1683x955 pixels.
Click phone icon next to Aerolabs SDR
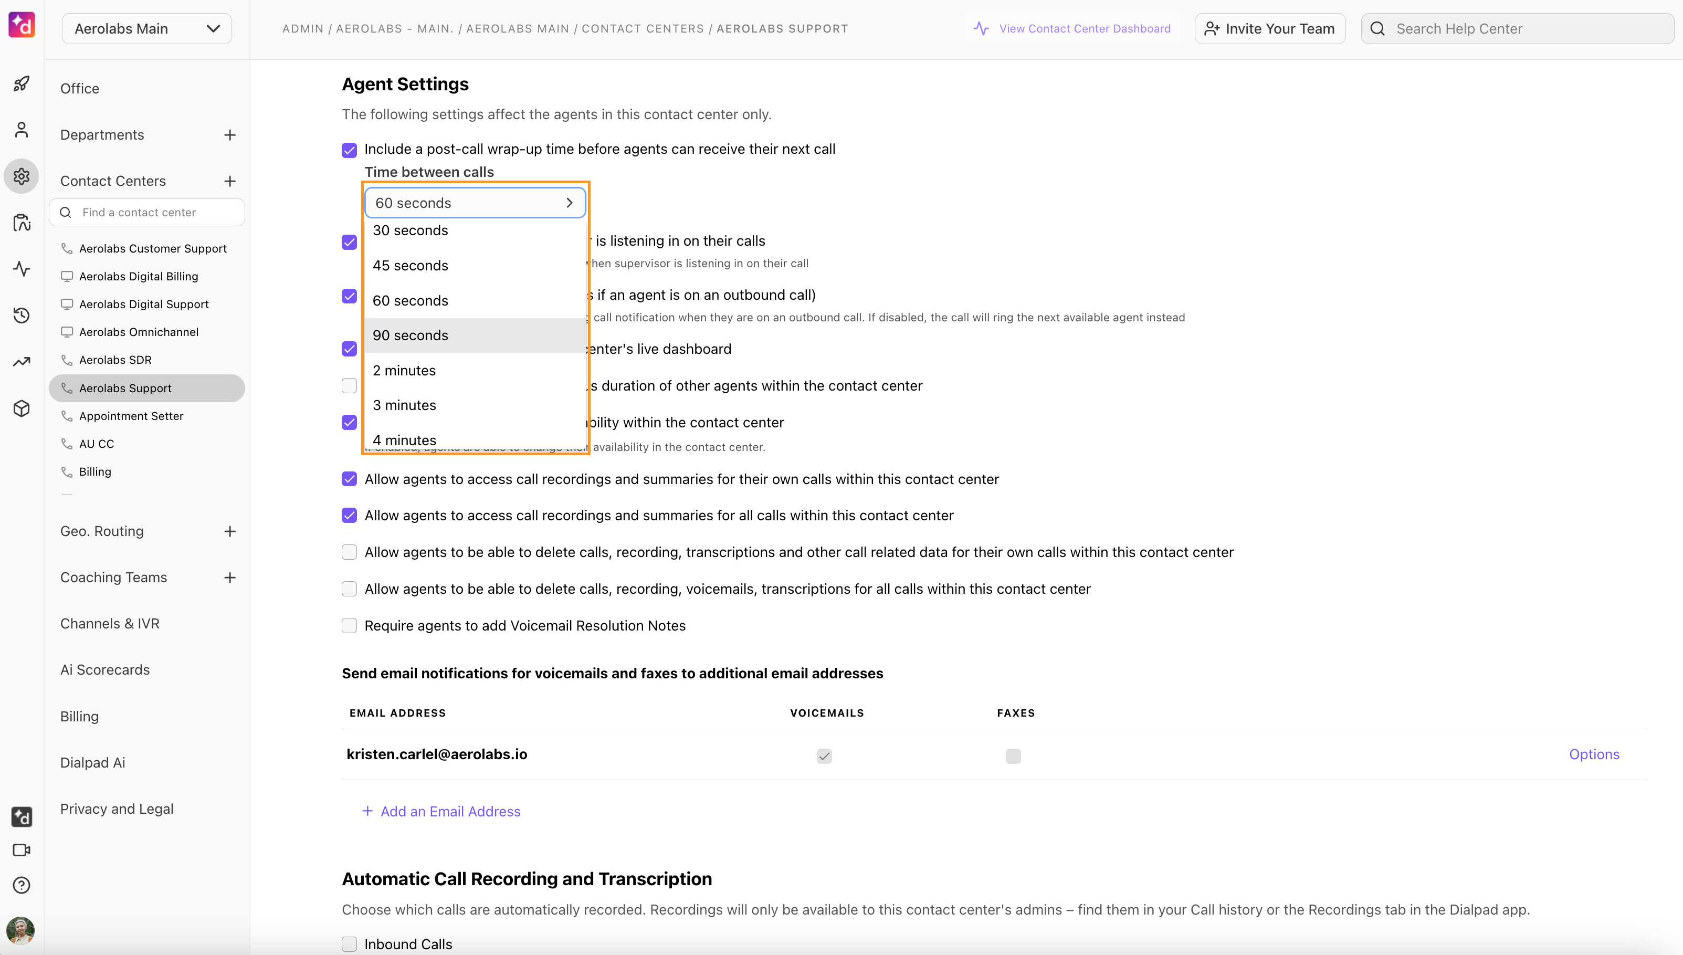[x=67, y=360]
